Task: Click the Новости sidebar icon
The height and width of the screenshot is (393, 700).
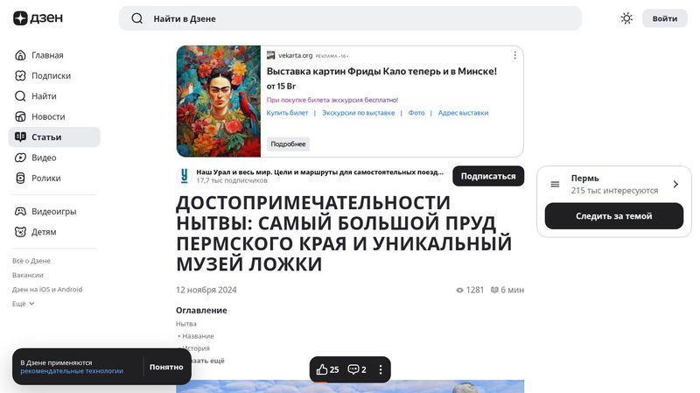Action: pyautogui.click(x=20, y=116)
